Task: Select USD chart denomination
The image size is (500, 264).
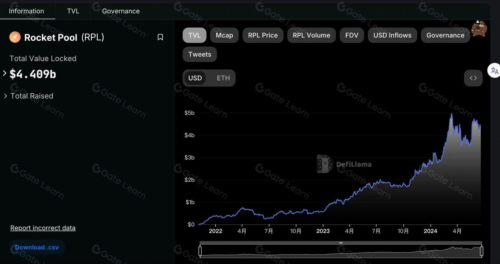Action: (195, 78)
